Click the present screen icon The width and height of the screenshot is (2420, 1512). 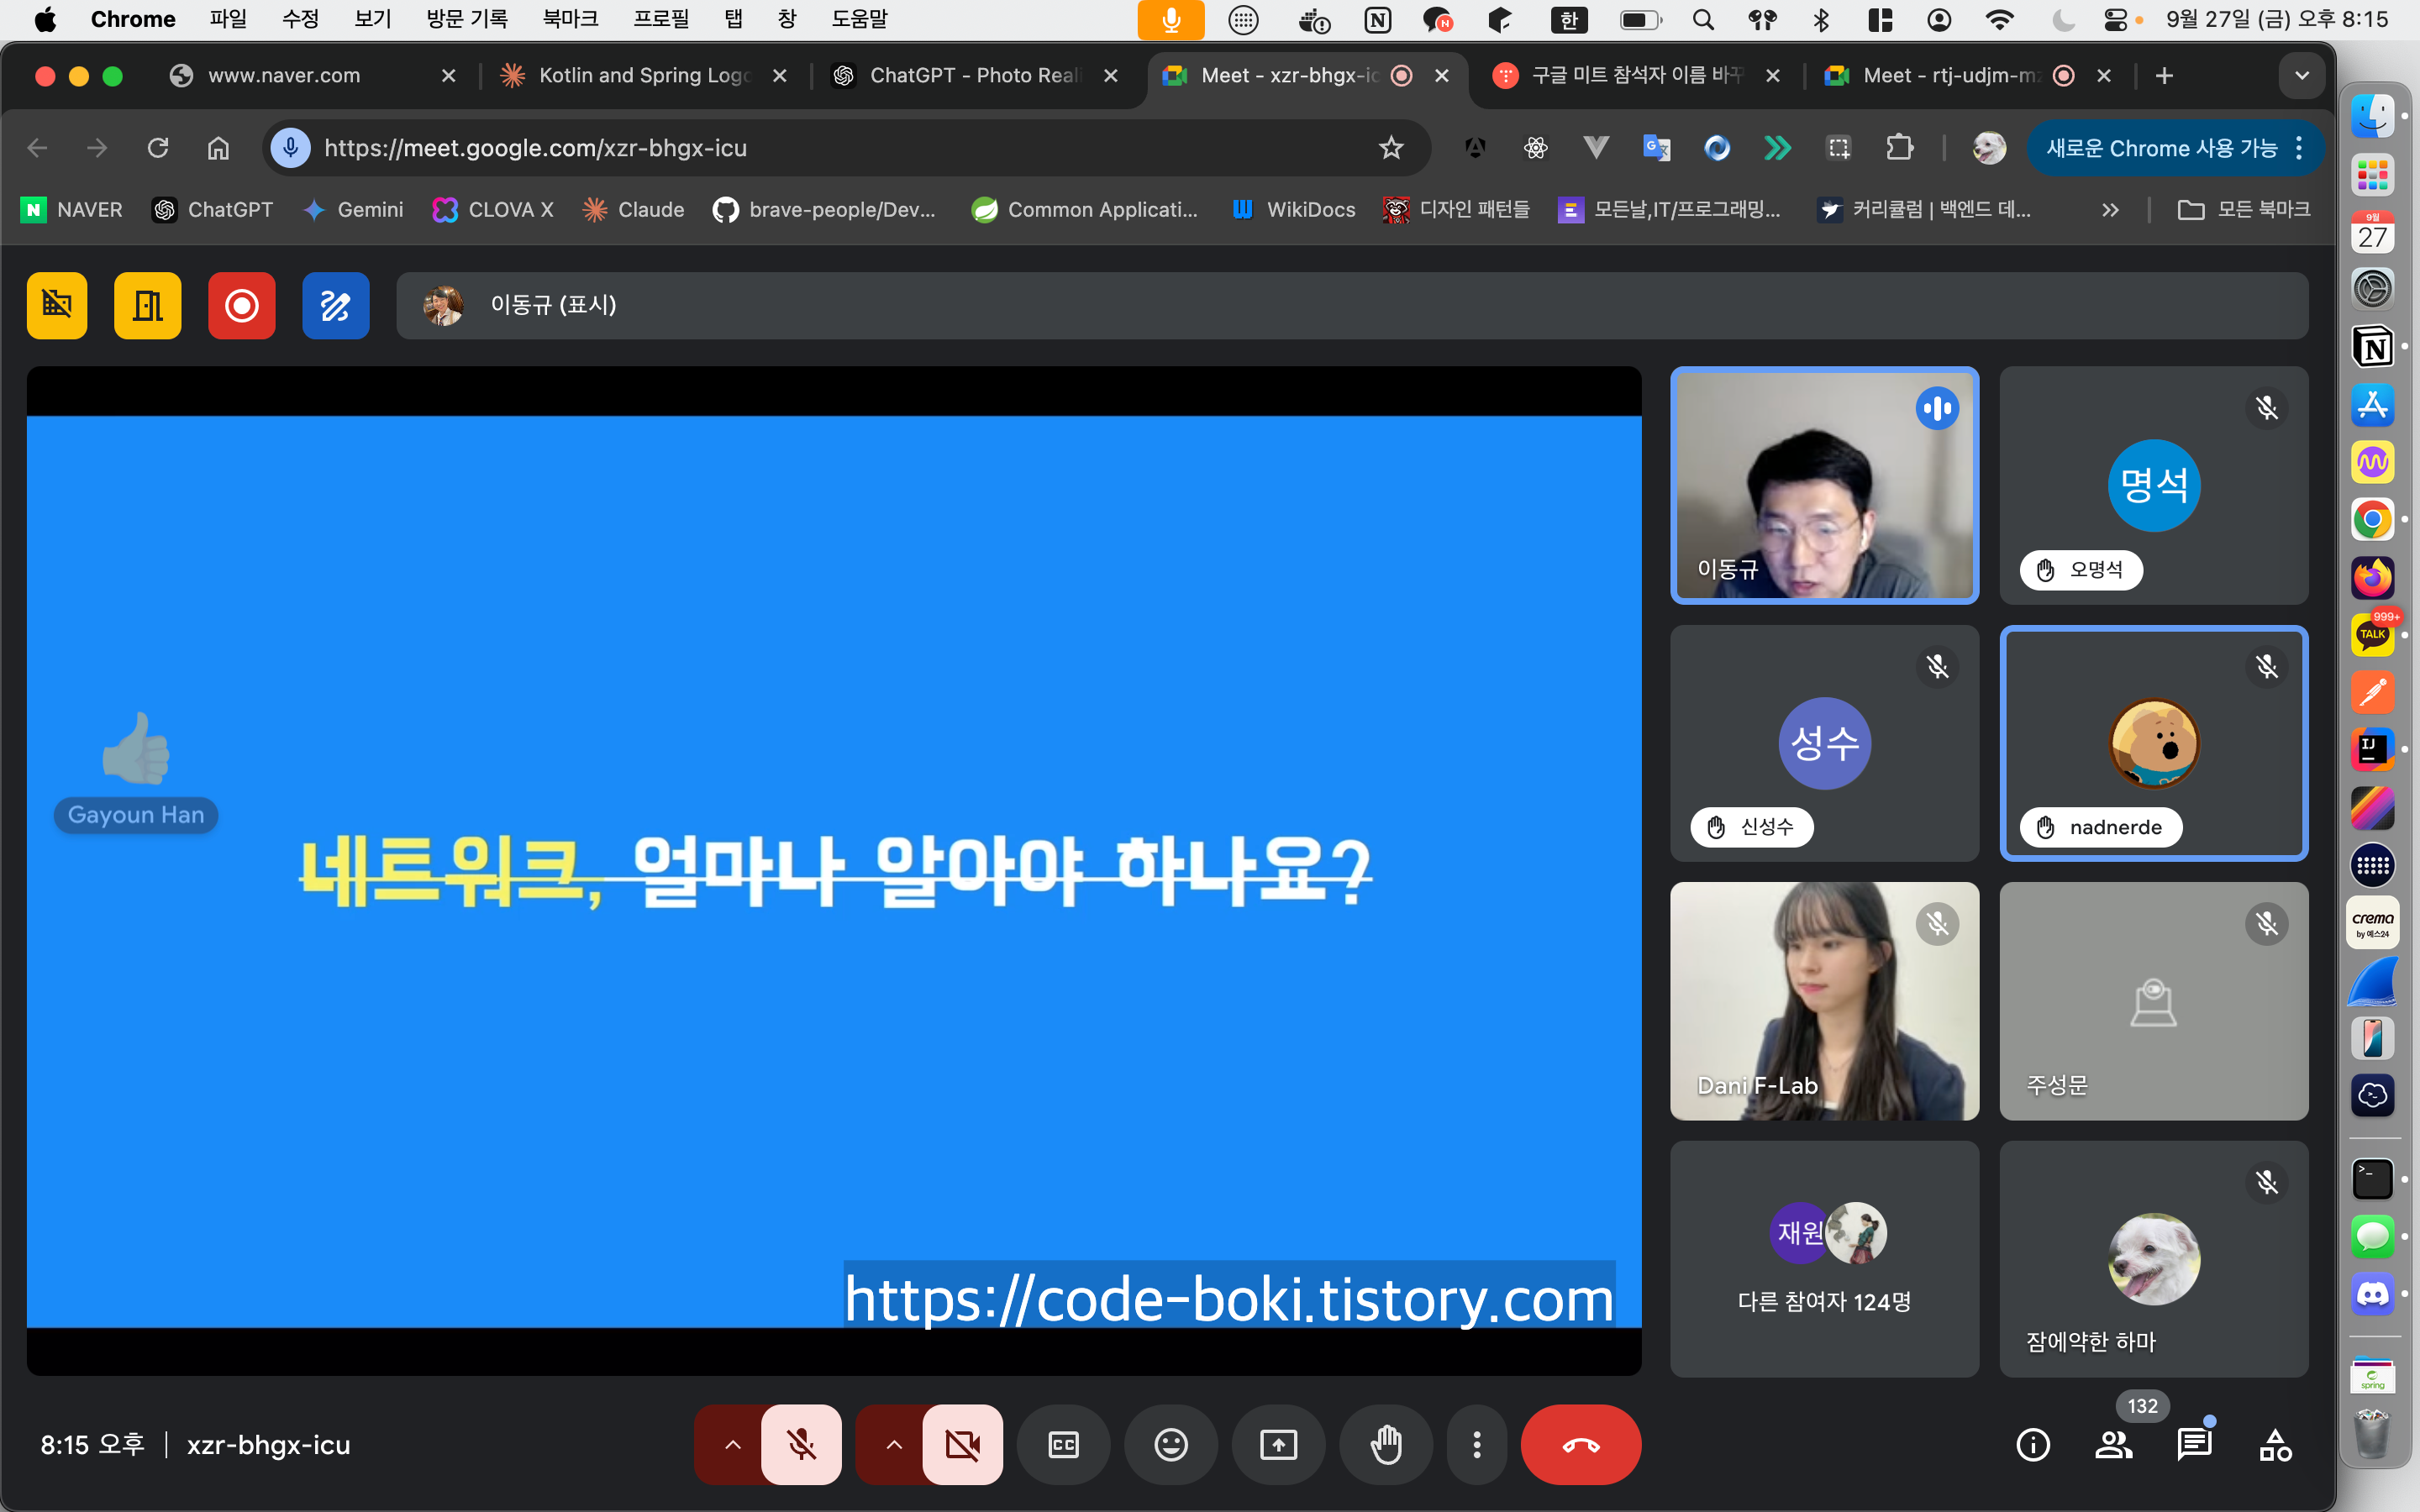[x=1278, y=1445]
